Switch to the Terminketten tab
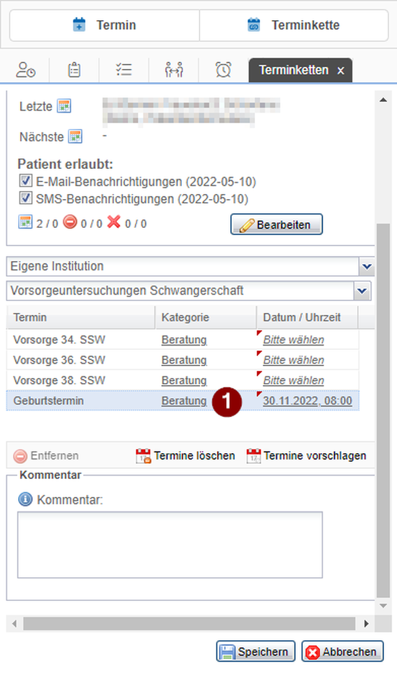397x676 pixels. click(x=294, y=70)
